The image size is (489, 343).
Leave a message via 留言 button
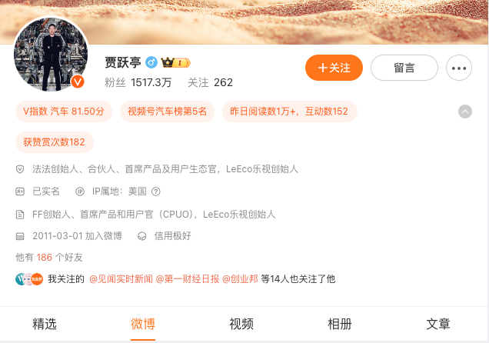[404, 68]
